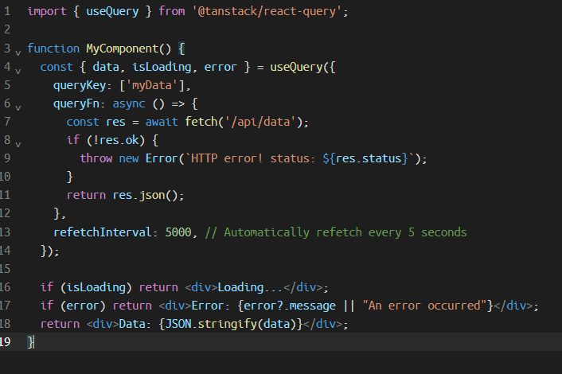
Task: Click 'isLoading' in the destructuring on line 4
Action: [x=162, y=67]
